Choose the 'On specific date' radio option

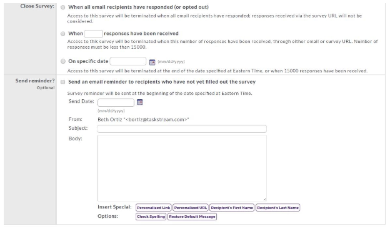point(63,61)
